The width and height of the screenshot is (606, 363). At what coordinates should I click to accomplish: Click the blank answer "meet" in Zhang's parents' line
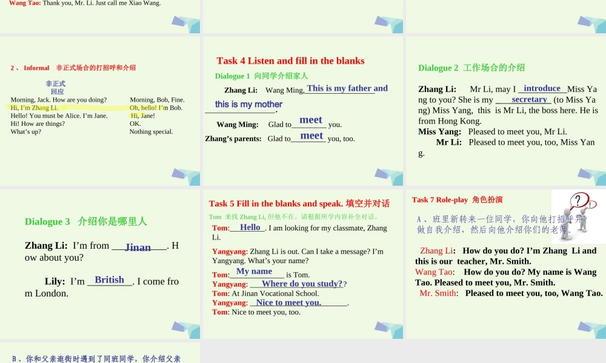[311, 136]
